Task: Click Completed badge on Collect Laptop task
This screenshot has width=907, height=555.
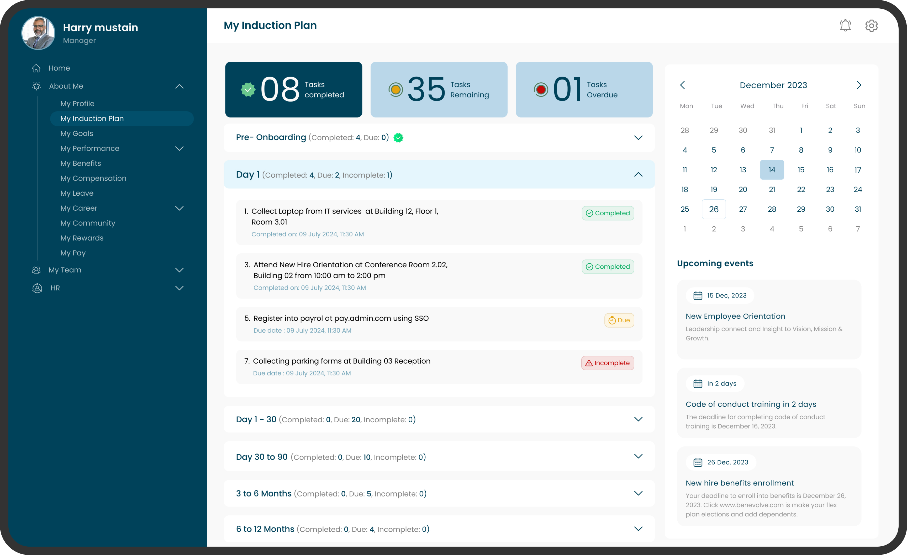Action: (x=608, y=213)
